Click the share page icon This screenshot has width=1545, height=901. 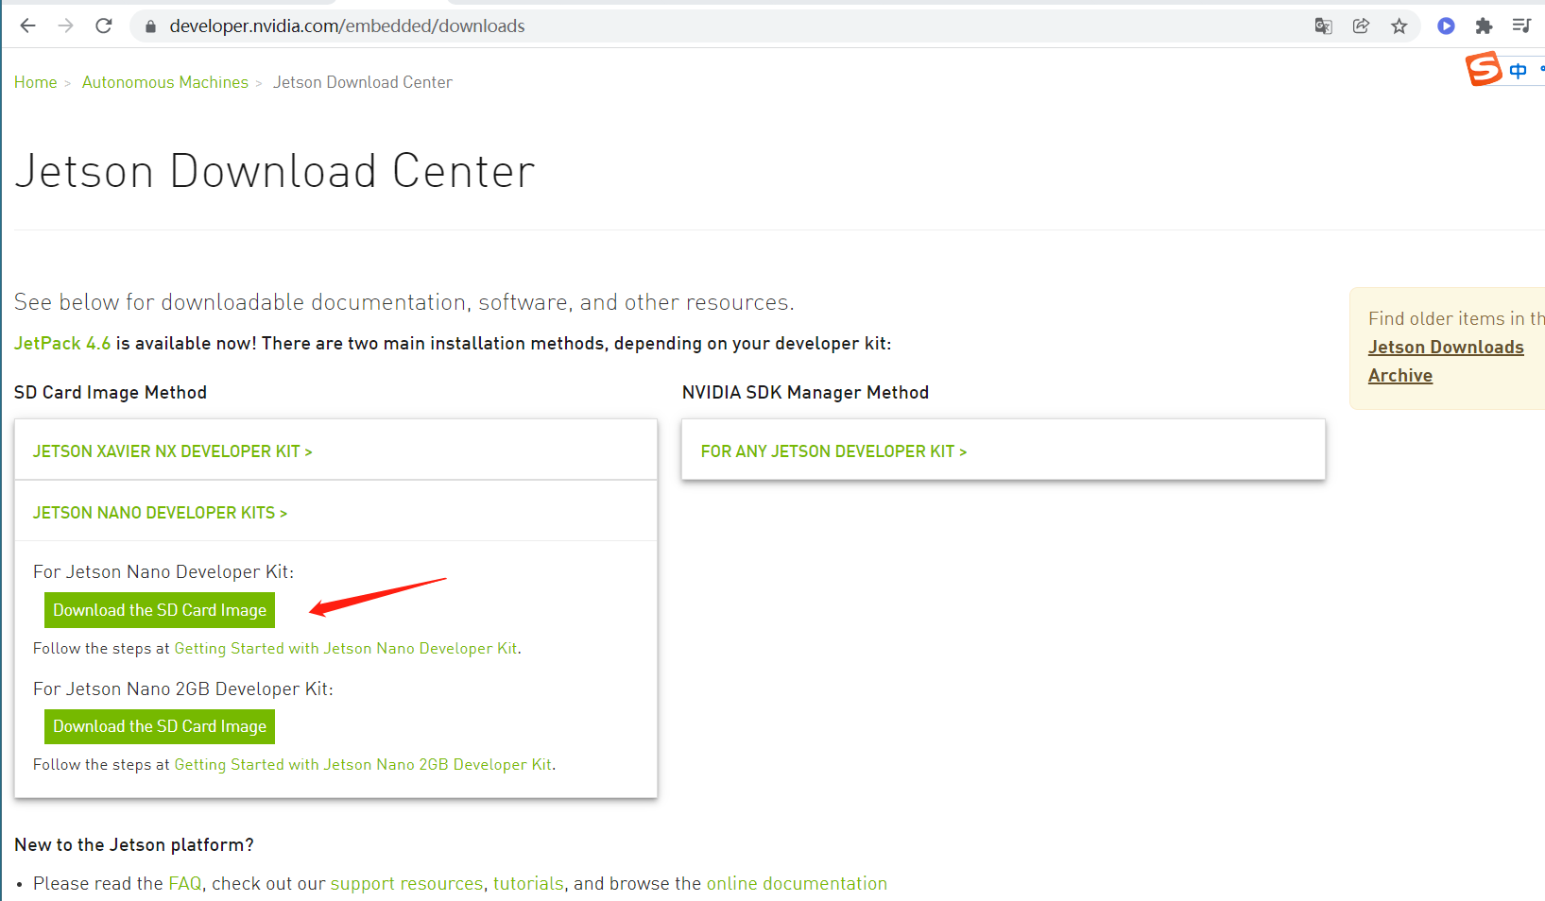(x=1361, y=25)
